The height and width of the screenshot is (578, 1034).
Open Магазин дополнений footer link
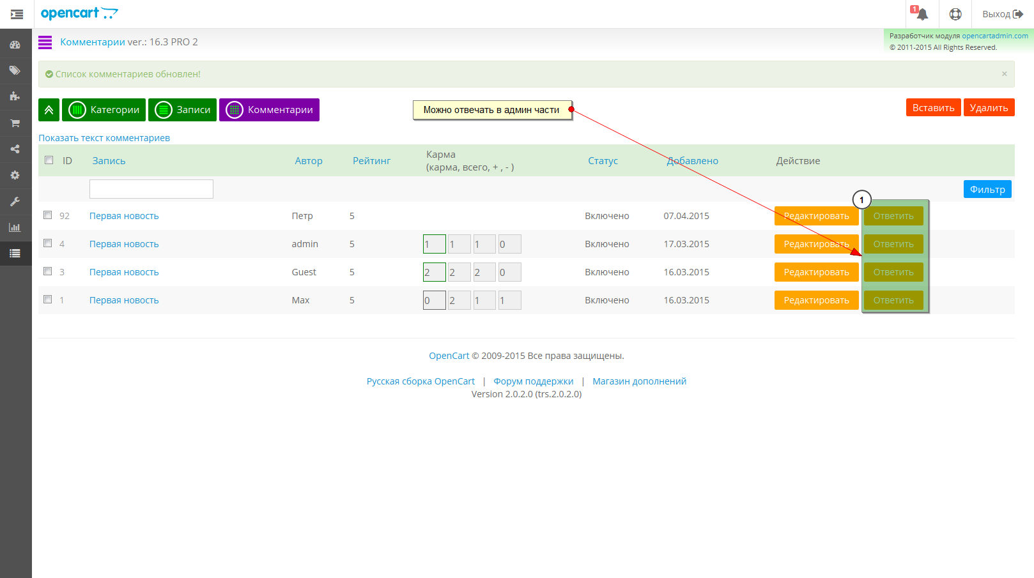tap(639, 381)
